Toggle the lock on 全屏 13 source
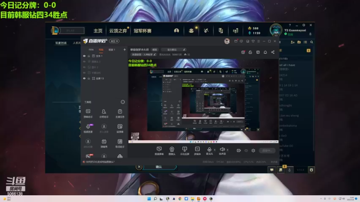 point(89,78)
